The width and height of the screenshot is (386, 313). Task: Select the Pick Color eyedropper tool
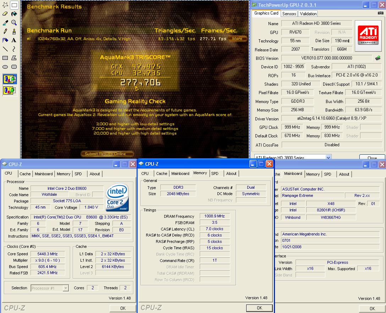pos(5,23)
